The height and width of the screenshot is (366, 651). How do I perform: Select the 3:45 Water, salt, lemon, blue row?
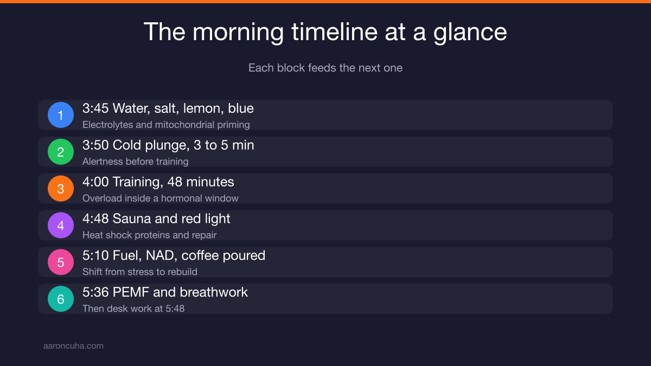(325, 115)
